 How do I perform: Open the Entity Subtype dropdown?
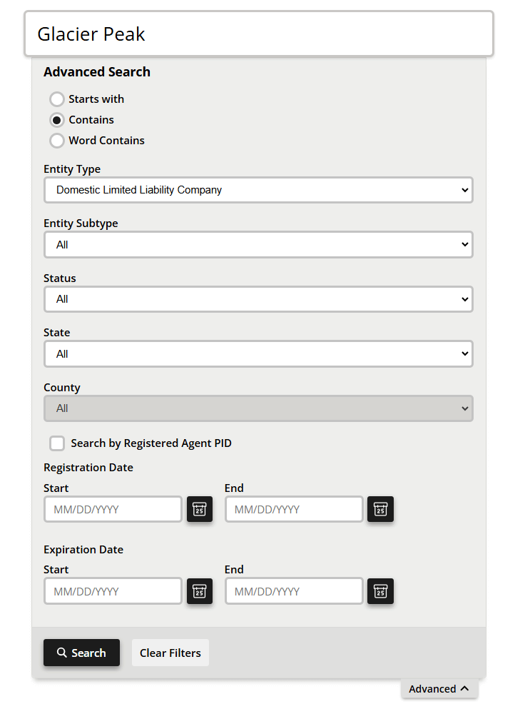tap(258, 245)
